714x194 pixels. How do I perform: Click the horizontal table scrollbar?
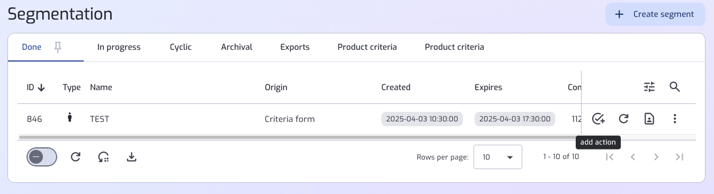300,137
